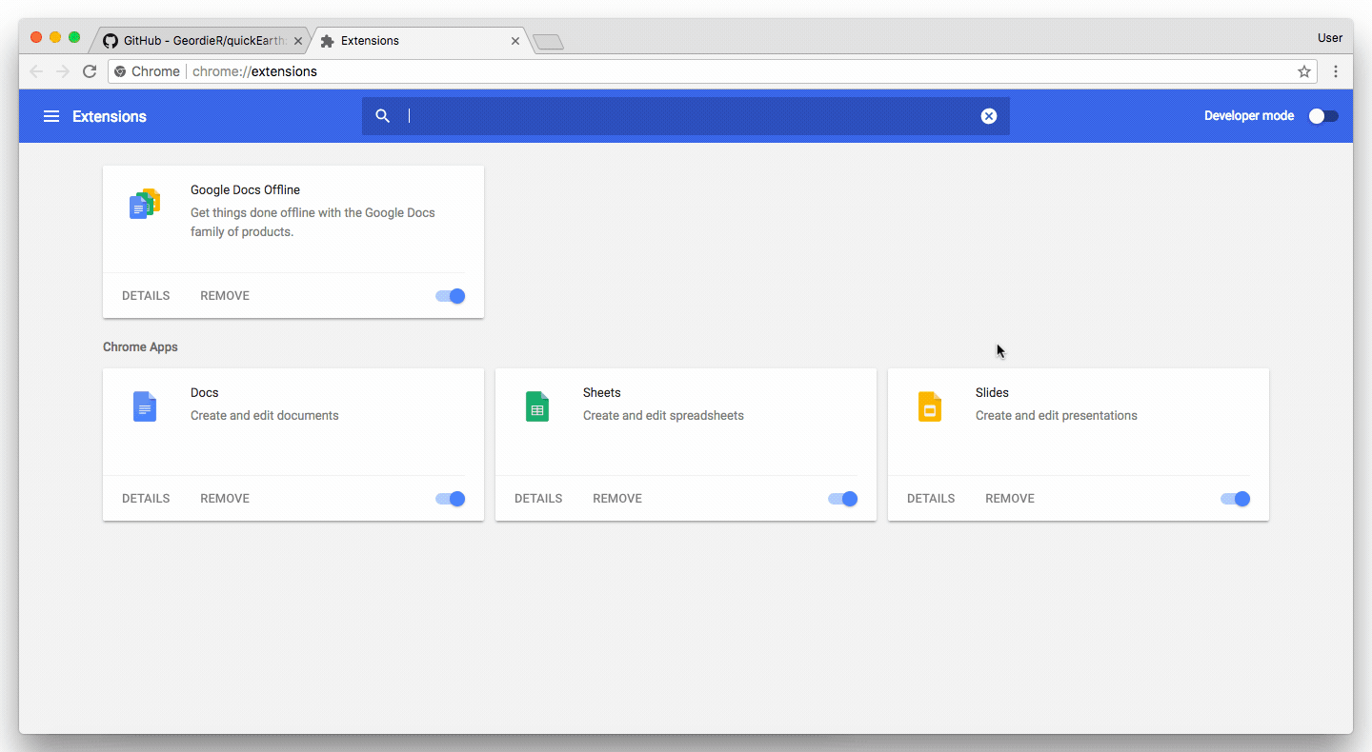Click the Docs app title

point(205,393)
